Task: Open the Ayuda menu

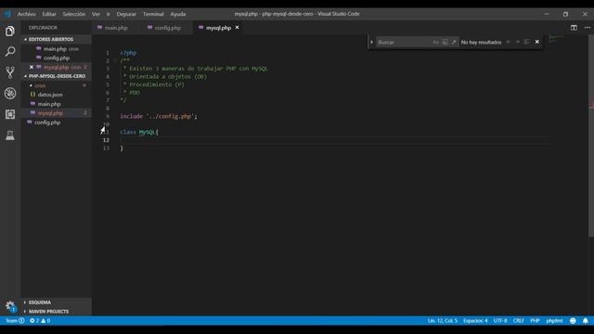Action: pyautogui.click(x=177, y=14)
